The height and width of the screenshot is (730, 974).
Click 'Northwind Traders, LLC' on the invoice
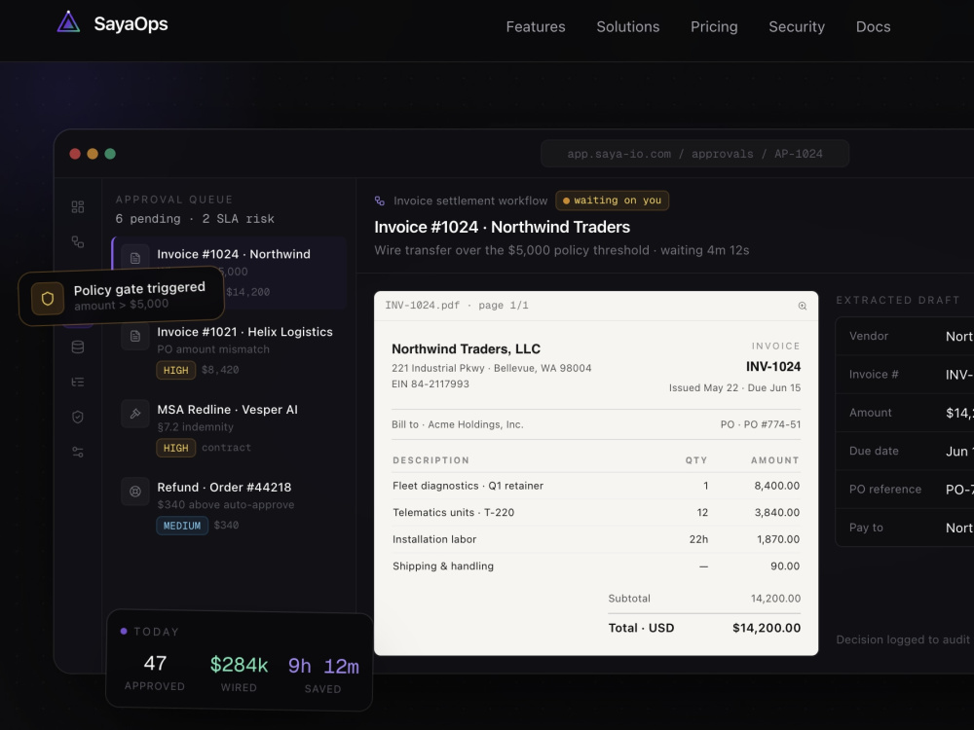(x=466, y=348)
